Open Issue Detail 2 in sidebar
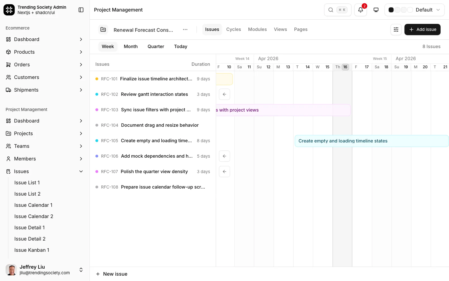Screen dimensions: 449x281 point(30,239)
